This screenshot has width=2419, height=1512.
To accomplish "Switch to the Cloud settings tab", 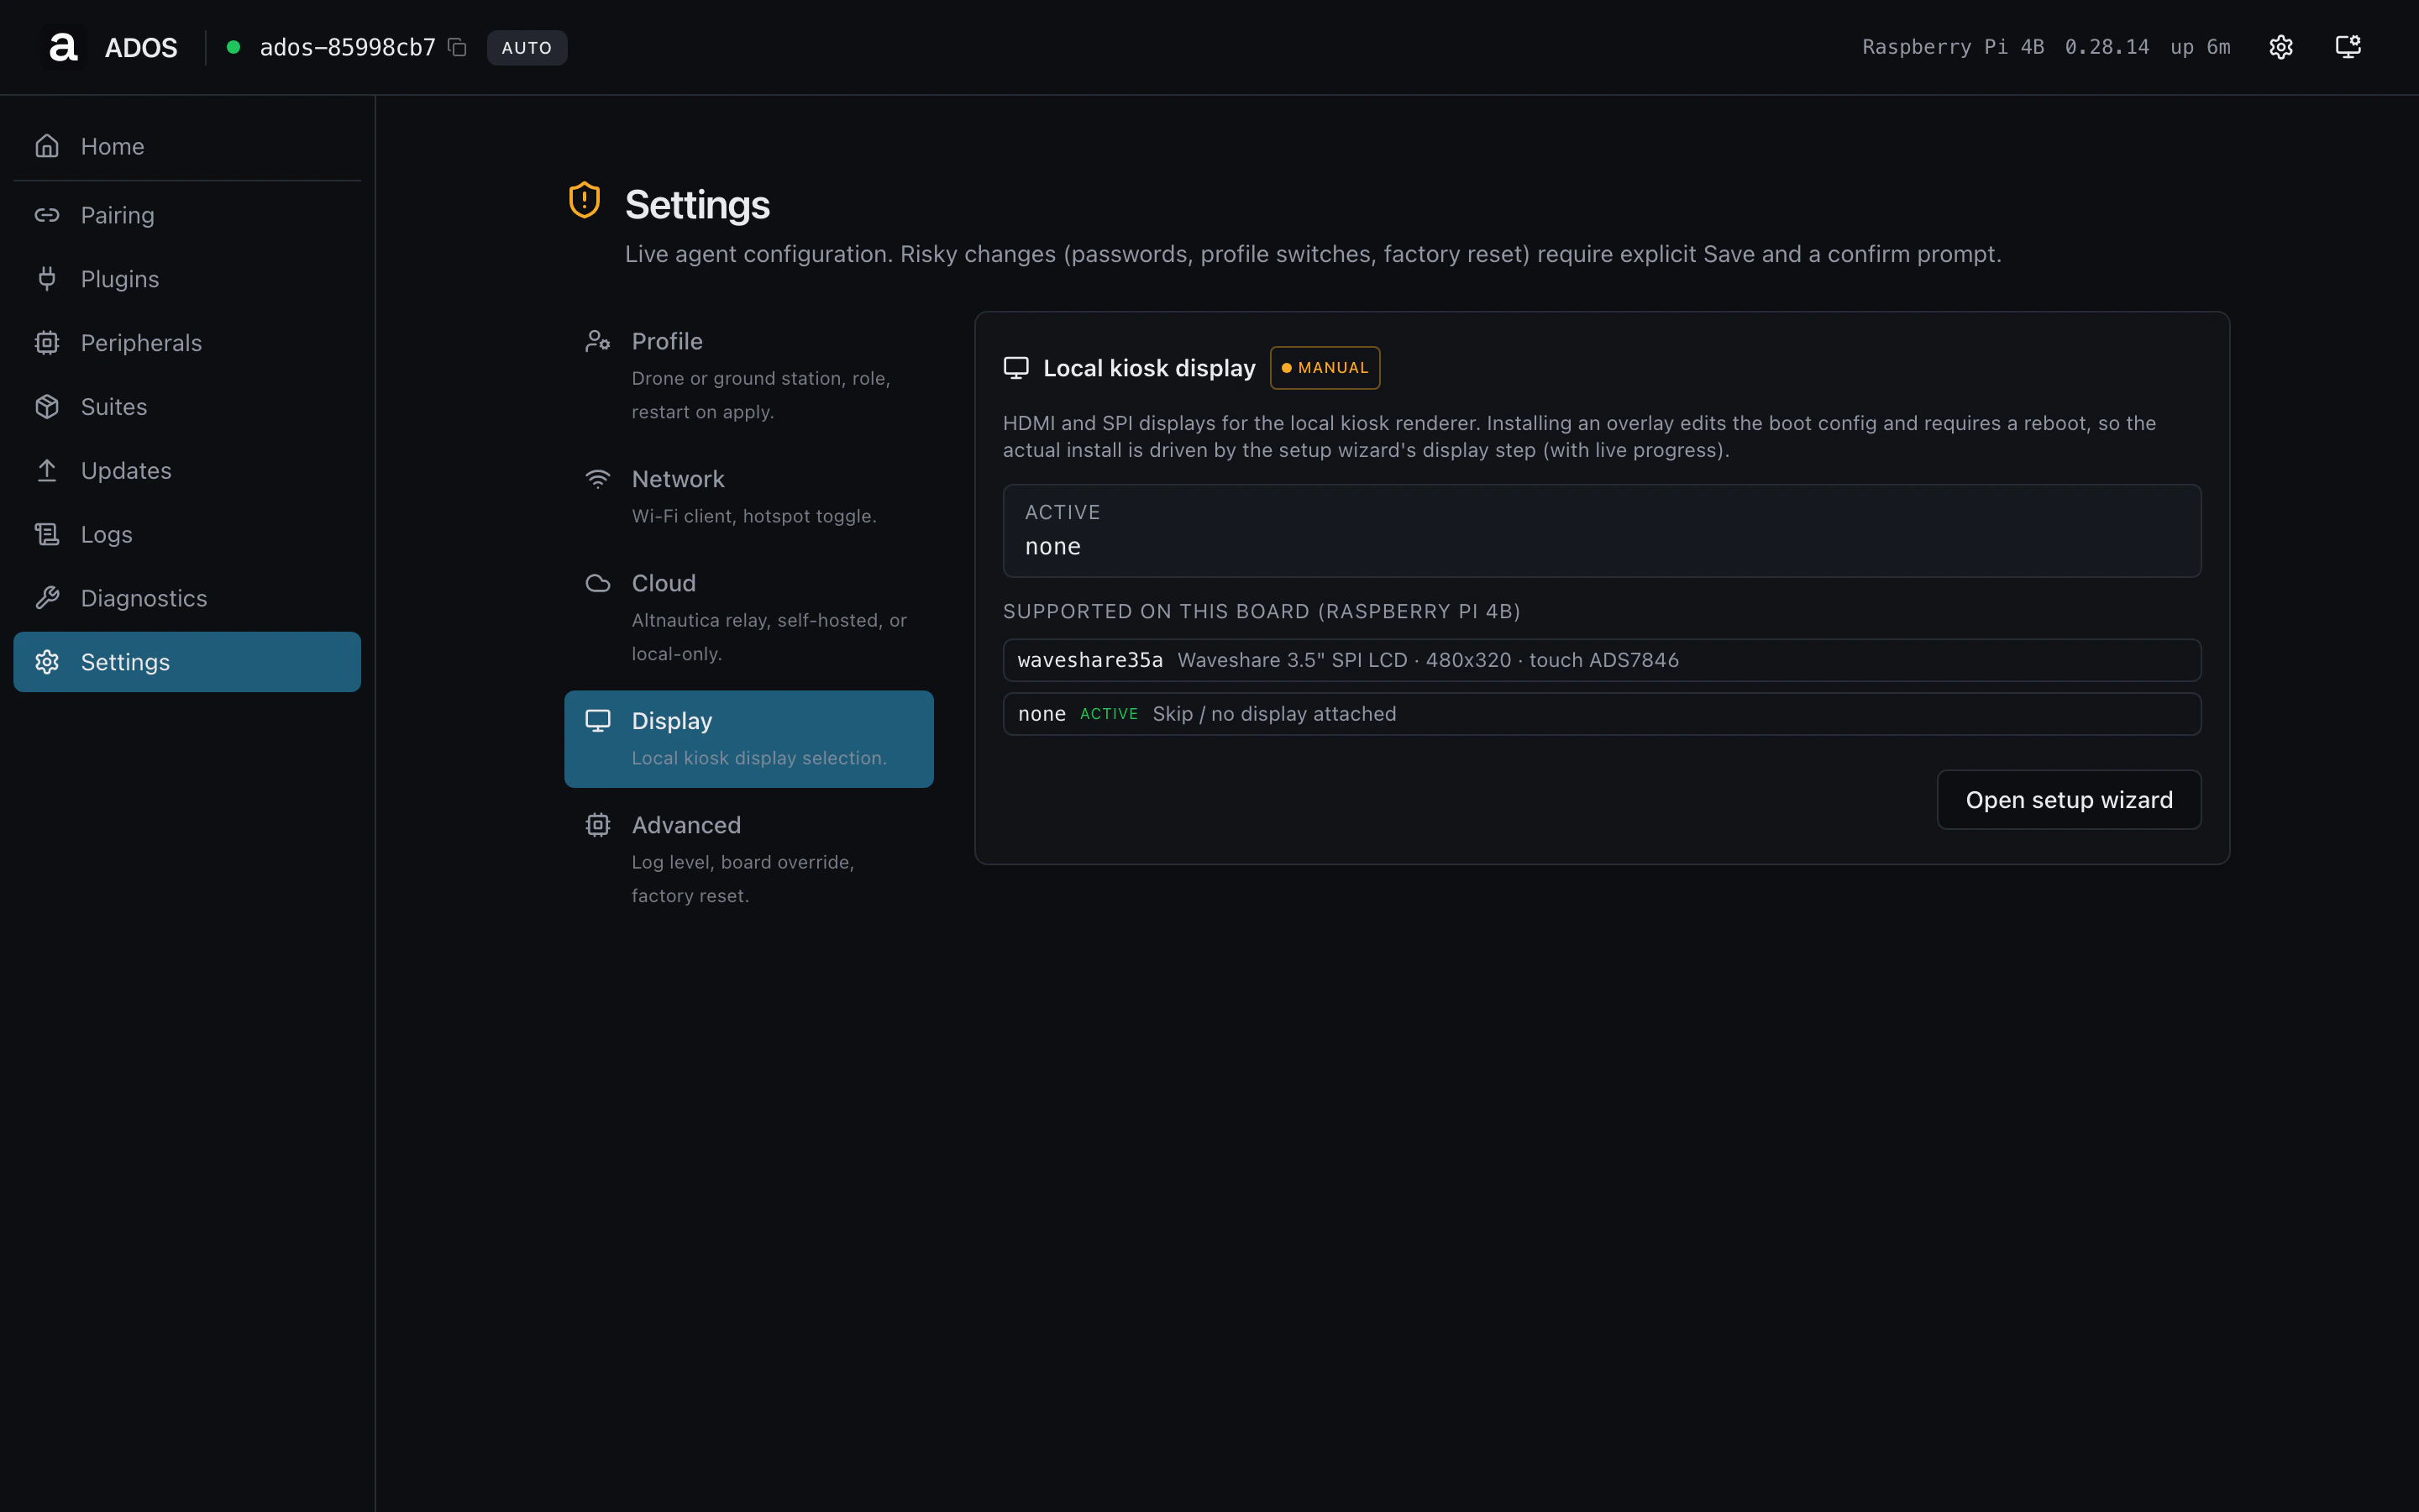I will [748, 617].
